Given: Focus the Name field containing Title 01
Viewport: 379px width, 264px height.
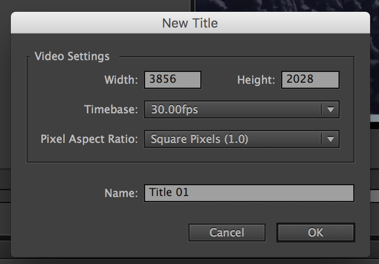Looking at the screenshot, I should [x=249, y=193].
